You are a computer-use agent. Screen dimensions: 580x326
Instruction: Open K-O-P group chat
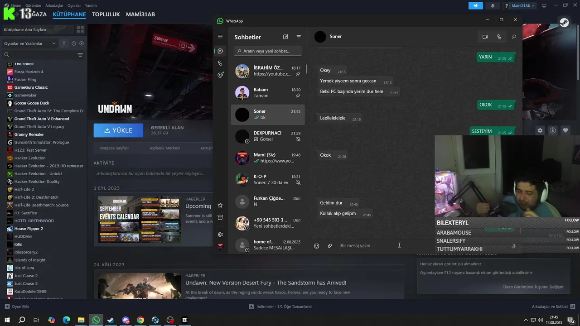(x=268, y=180)
